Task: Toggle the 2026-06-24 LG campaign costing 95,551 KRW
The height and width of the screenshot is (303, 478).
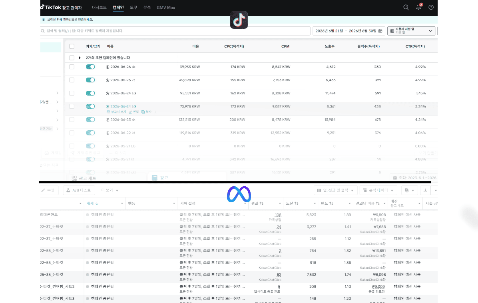Action: 90,93
